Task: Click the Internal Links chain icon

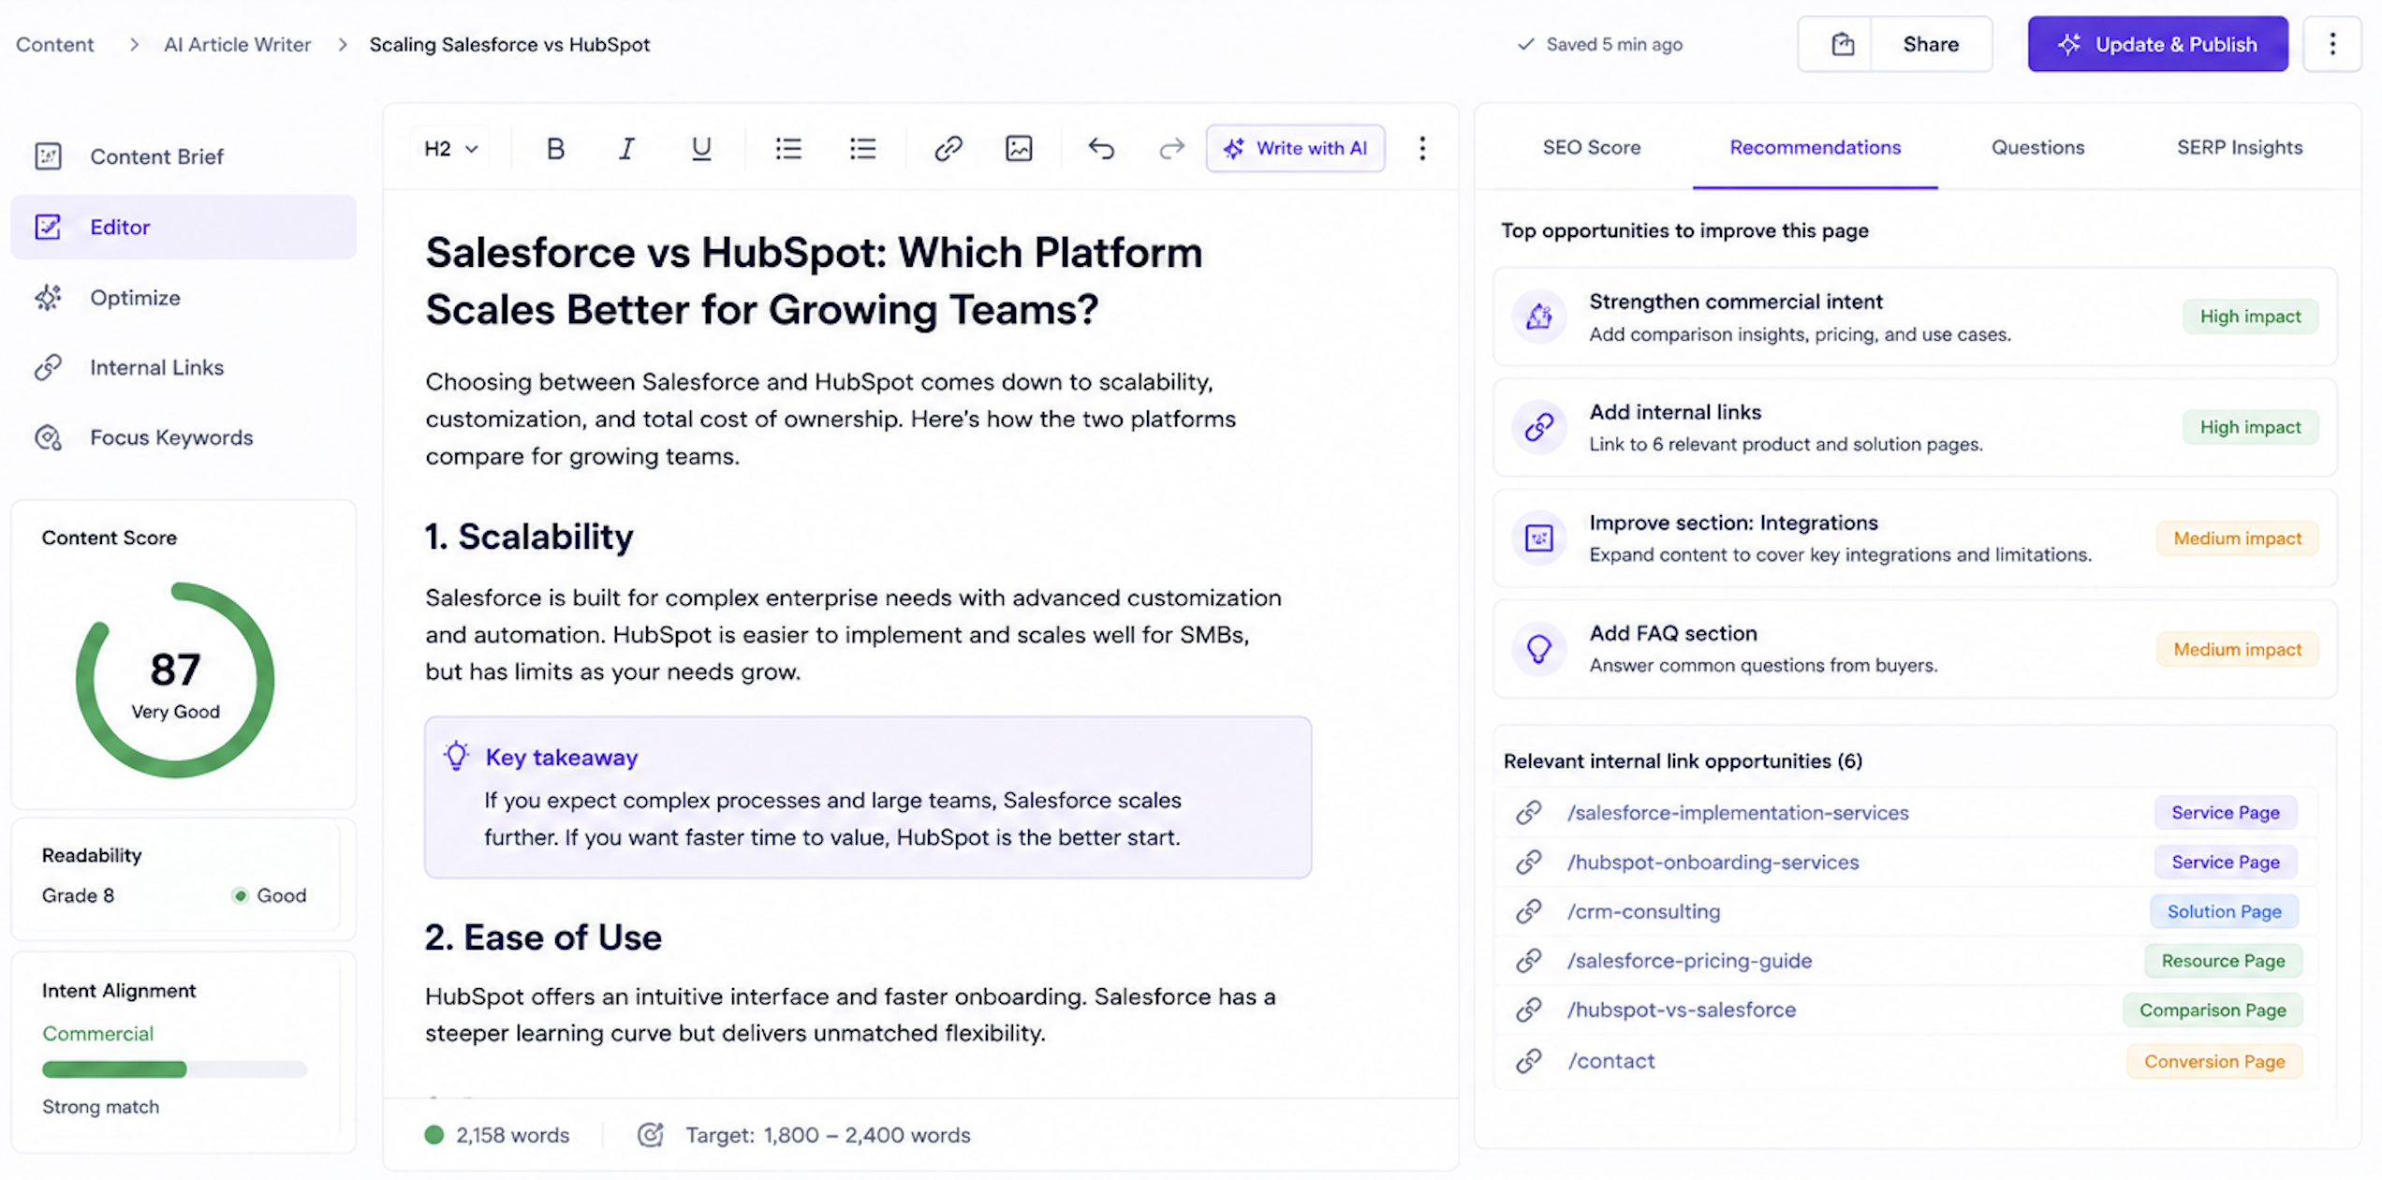Action: 48,367
